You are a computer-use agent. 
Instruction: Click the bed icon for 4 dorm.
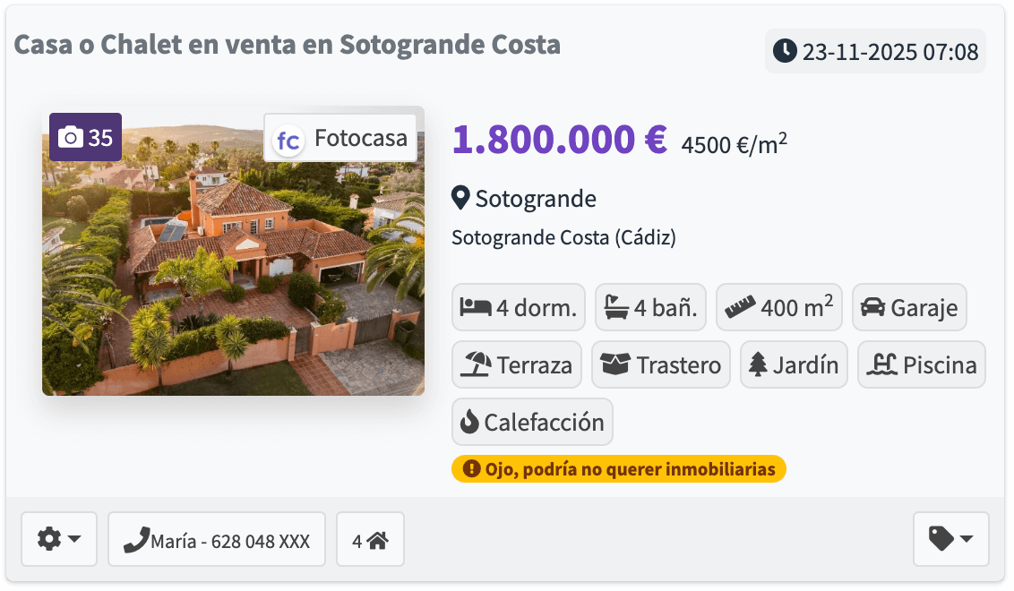click(475, 308)
